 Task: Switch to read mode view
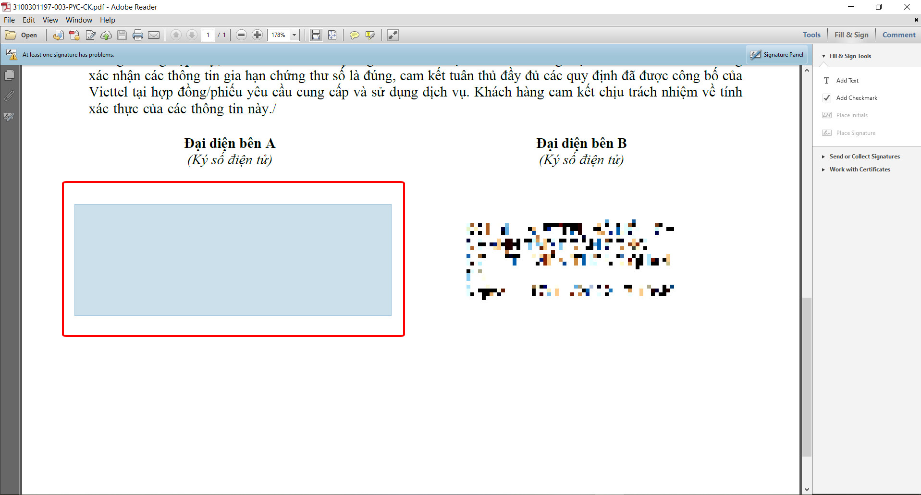point(393,35)
